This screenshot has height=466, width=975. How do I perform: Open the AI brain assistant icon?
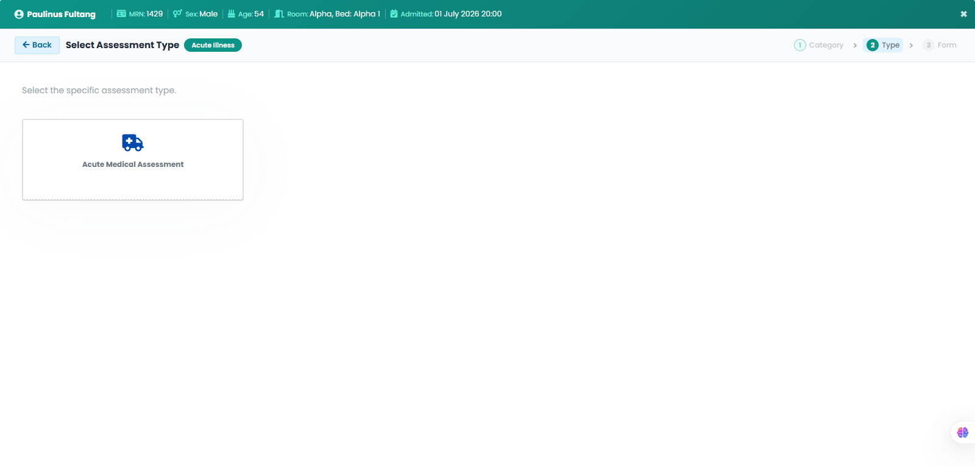(x=963, y=432)
